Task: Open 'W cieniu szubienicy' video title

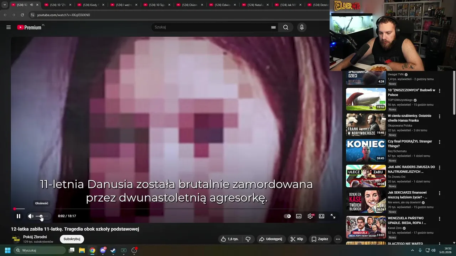Action: [409, 118]
